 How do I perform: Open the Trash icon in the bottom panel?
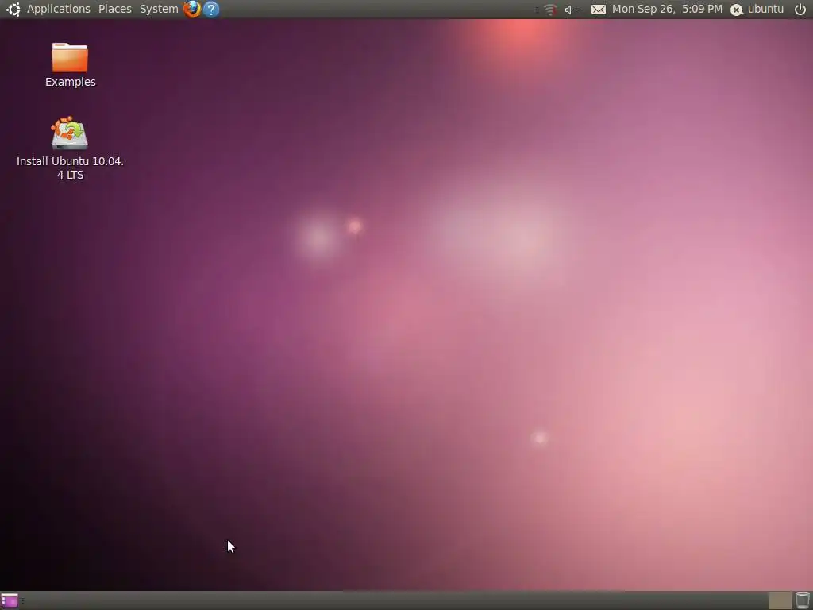[802, 600]
